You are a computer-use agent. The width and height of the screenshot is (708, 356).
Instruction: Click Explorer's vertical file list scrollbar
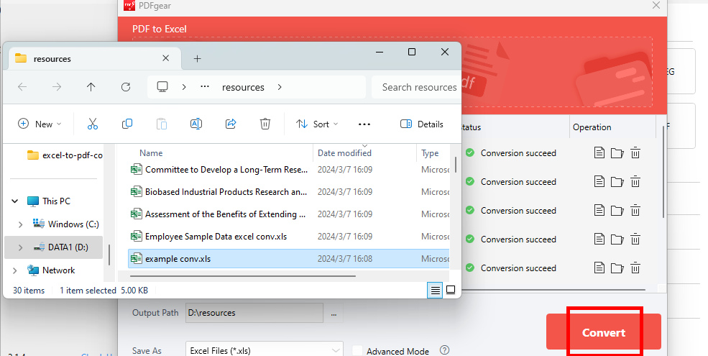click(456, 165)
